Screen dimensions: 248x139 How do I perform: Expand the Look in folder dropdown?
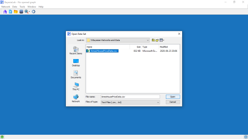[148, 40]
